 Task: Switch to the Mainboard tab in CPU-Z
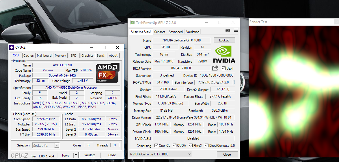(x=44, y=56)
